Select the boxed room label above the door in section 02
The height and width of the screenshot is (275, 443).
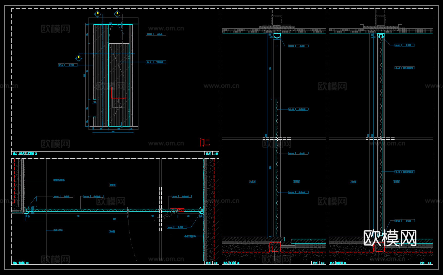pyautogui.click(x=113, y=185)
